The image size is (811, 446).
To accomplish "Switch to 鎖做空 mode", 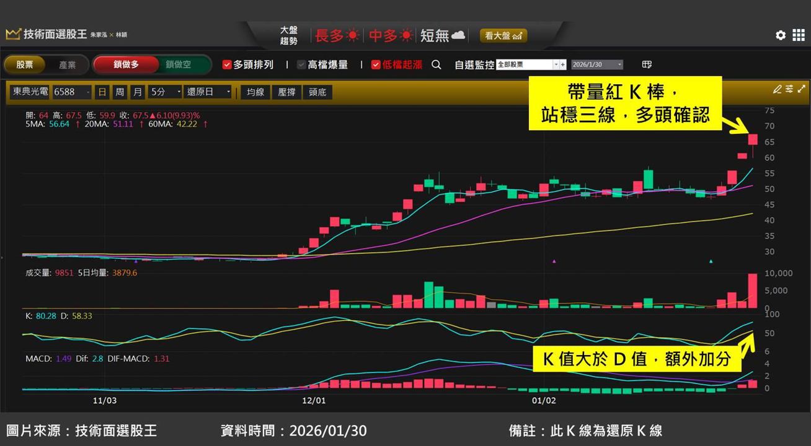I will point(179,64).
